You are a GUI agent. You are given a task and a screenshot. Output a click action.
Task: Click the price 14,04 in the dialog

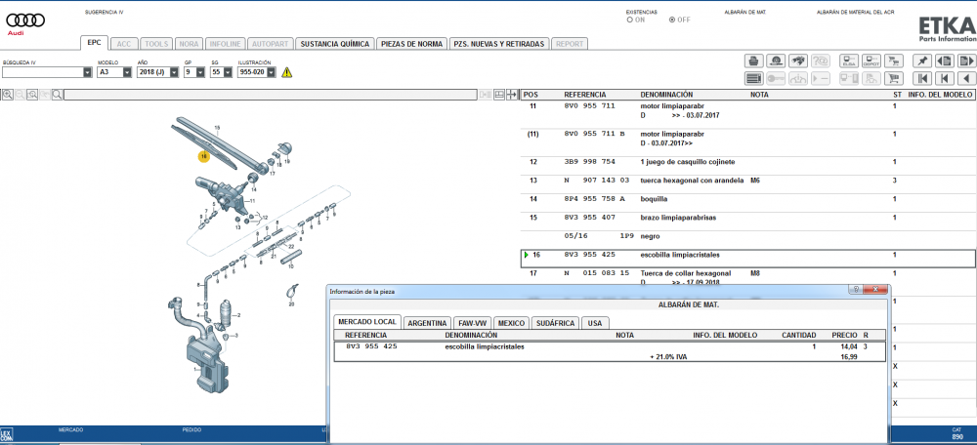coord(849,346)
